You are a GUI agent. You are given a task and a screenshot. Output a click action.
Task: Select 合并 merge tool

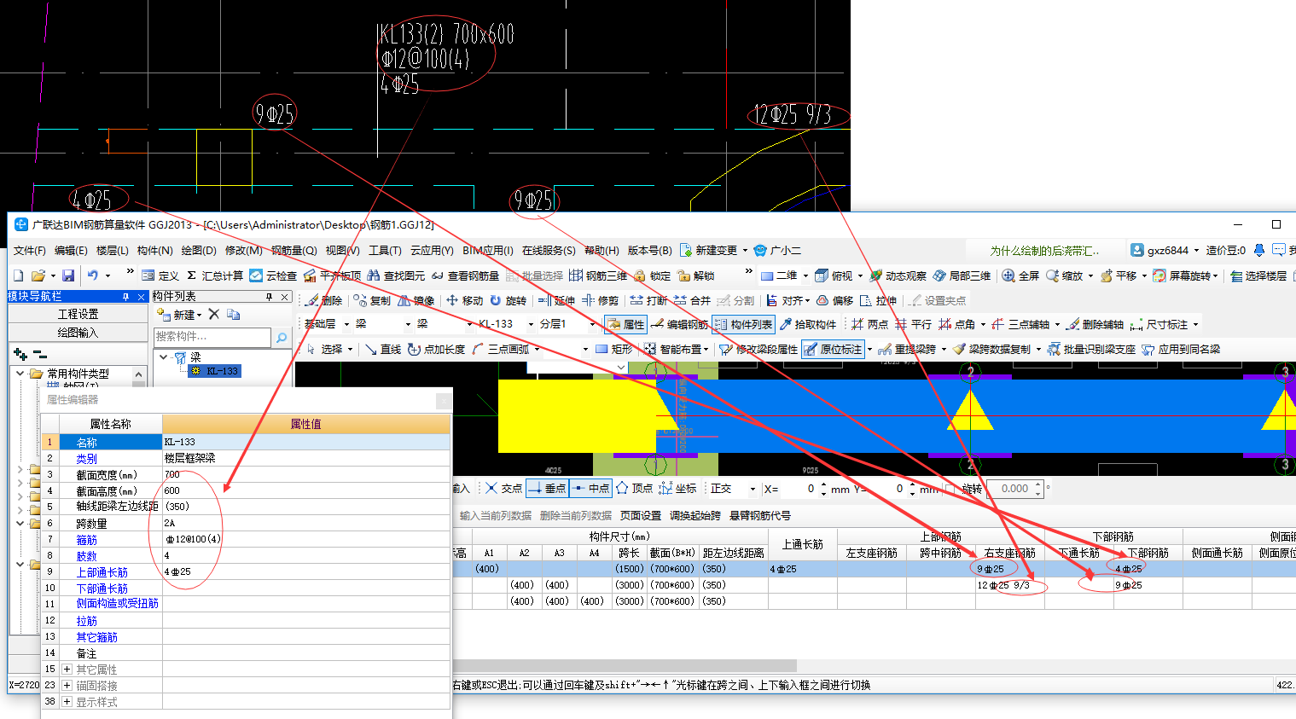692,300
